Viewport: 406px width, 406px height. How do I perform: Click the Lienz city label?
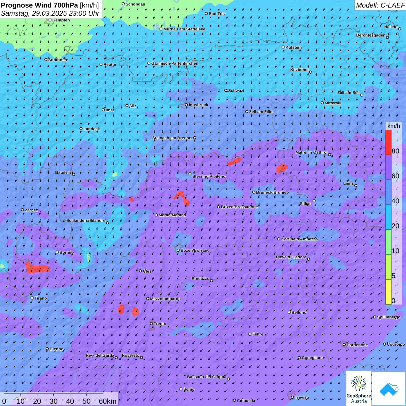click(x=348, y=183)
